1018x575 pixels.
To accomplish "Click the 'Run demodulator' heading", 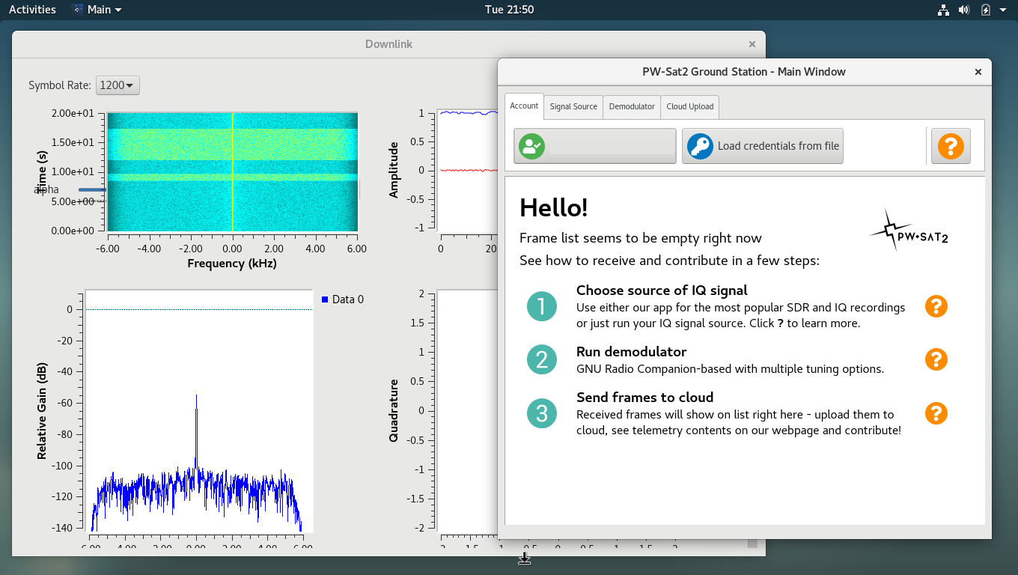I will click(631, 352).
